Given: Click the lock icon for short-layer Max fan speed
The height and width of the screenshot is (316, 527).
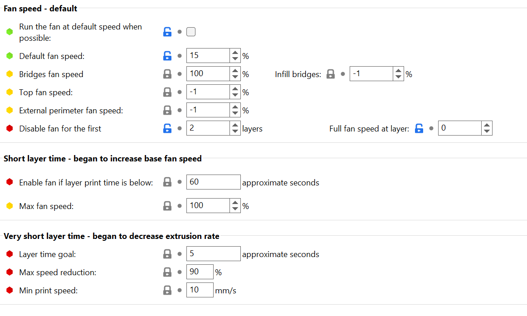Looking at the screenshot, I should 167,206.
